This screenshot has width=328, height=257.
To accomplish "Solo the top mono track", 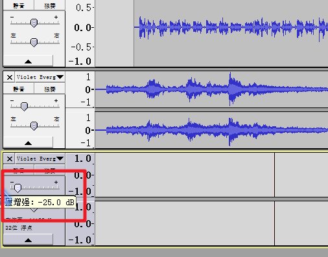I will point(50,5).
